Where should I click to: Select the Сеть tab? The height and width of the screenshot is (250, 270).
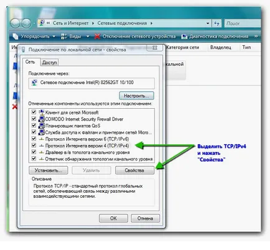click(30, 62)
